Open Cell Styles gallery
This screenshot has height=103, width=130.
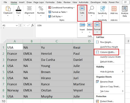pos(55,17)
